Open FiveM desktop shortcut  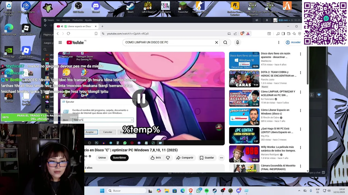pos(287,7)
